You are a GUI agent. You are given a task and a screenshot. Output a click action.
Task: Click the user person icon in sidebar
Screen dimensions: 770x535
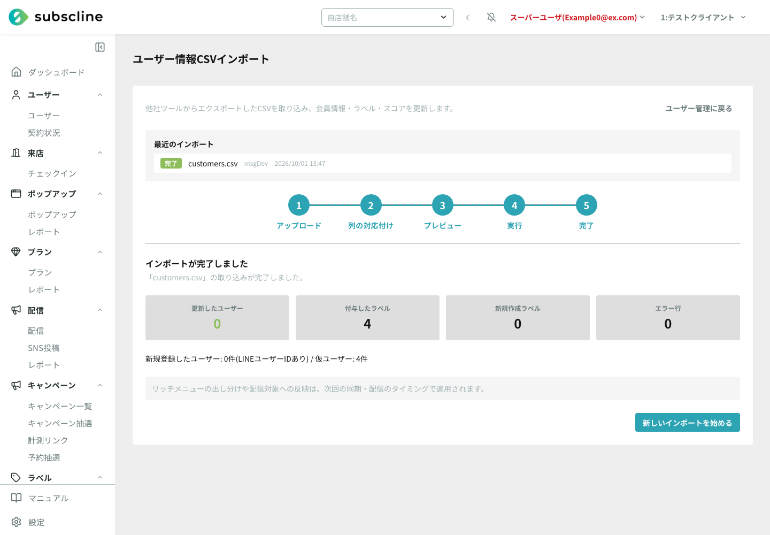tap(16, 95)
